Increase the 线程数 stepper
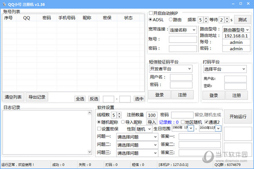This screenshot has width=254, height=169. click(119, 114)
